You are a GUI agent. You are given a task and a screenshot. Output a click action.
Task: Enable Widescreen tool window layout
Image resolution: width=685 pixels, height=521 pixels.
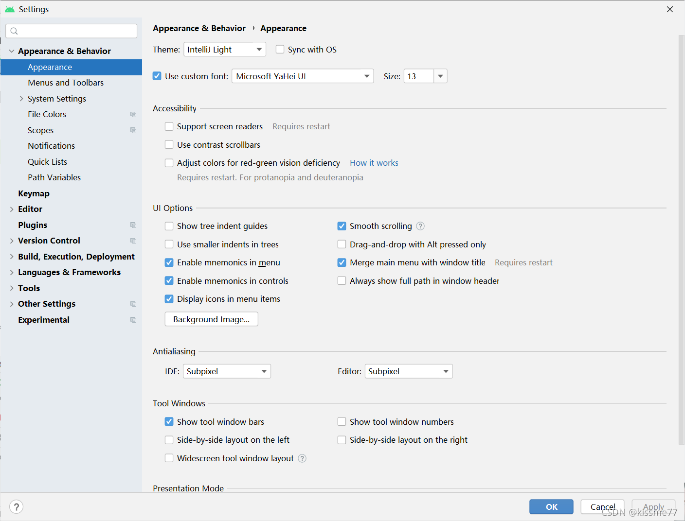[169, 458]
